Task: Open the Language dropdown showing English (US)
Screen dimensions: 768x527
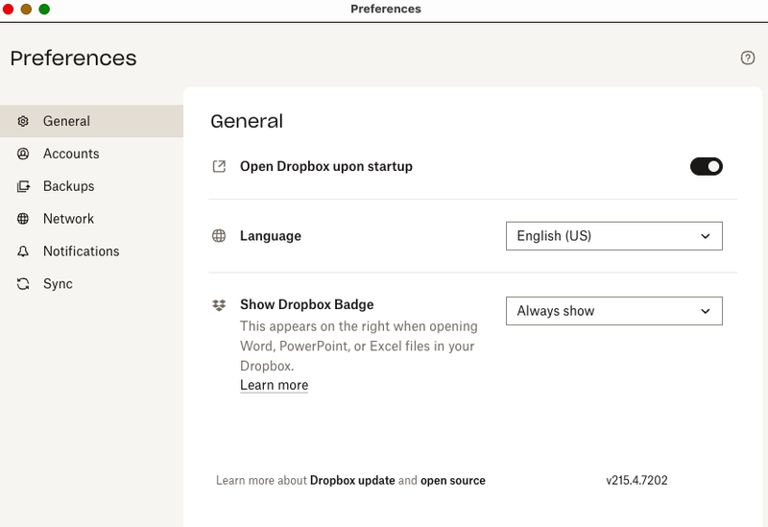Action: point(613,236)
